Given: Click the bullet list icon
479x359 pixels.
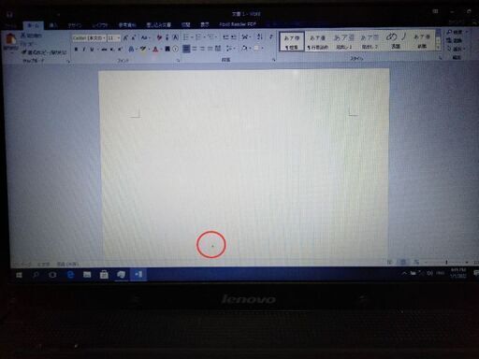Looking at the screenshot, I should (x=186, y=37).
